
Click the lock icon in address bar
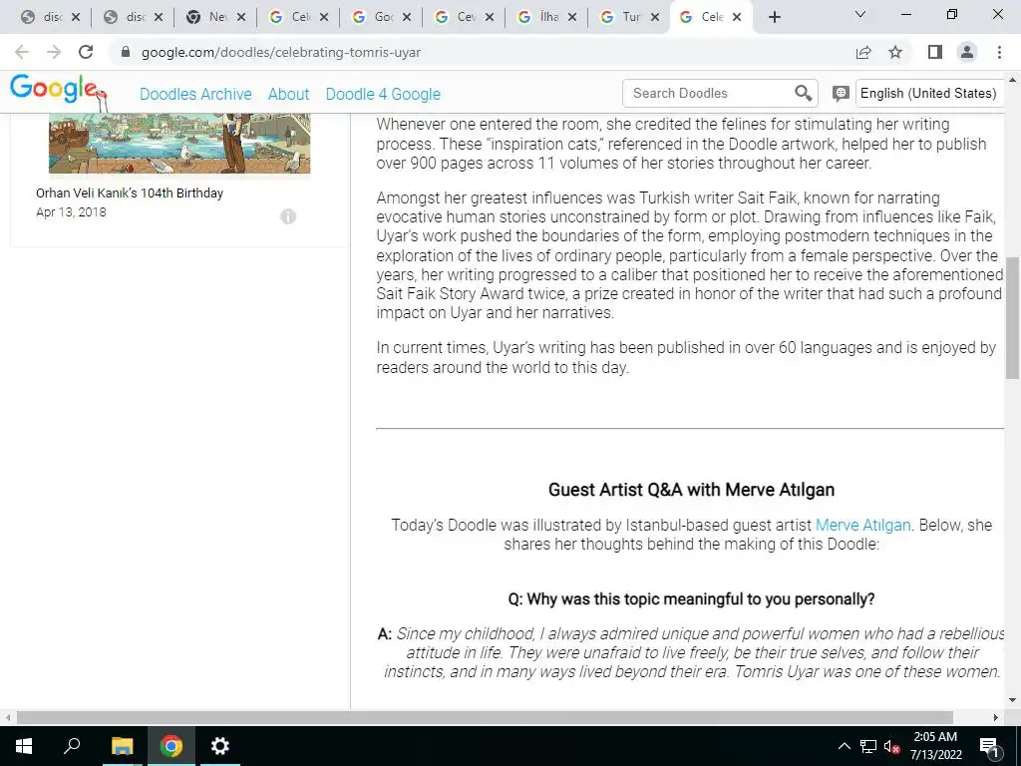click(x=127, y=52)
